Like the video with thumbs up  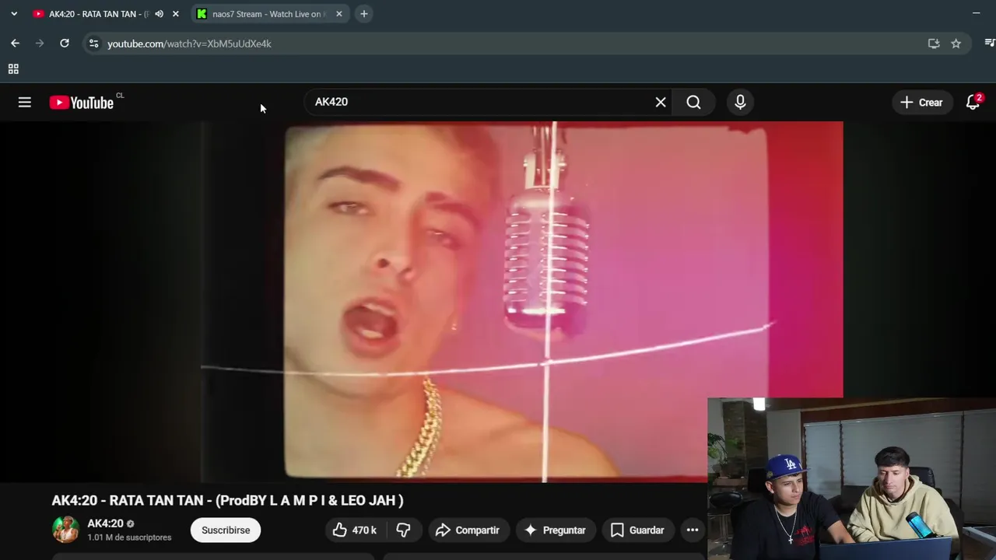click(x=354, y=530)
